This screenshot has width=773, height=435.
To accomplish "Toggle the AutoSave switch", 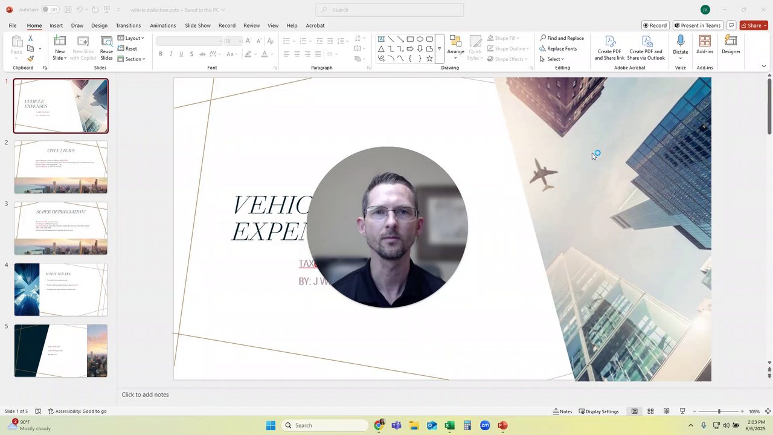I will pyautogui.click(x=50, y=10).
